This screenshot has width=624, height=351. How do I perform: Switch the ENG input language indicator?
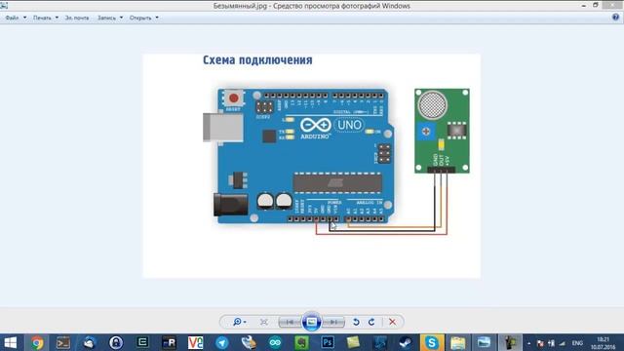pyautogui.click(x=577, y=343)
